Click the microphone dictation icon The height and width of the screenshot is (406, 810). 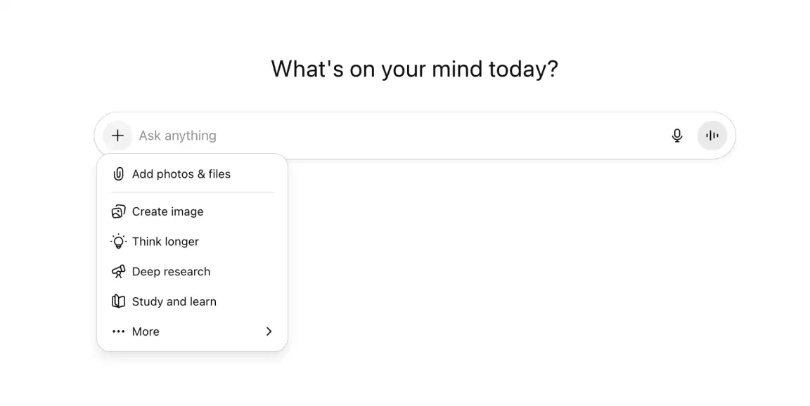tap(677, 136)
